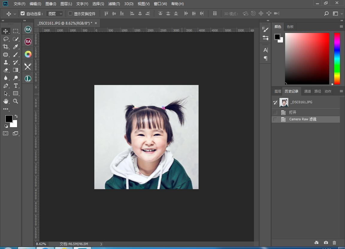
Task: Select the Camera Raw 滤镜 history state
Action: 303,119
